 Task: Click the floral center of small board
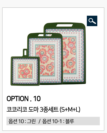(25, 71)
